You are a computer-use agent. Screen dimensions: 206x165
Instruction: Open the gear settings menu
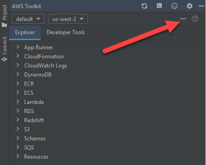[190, 6]
